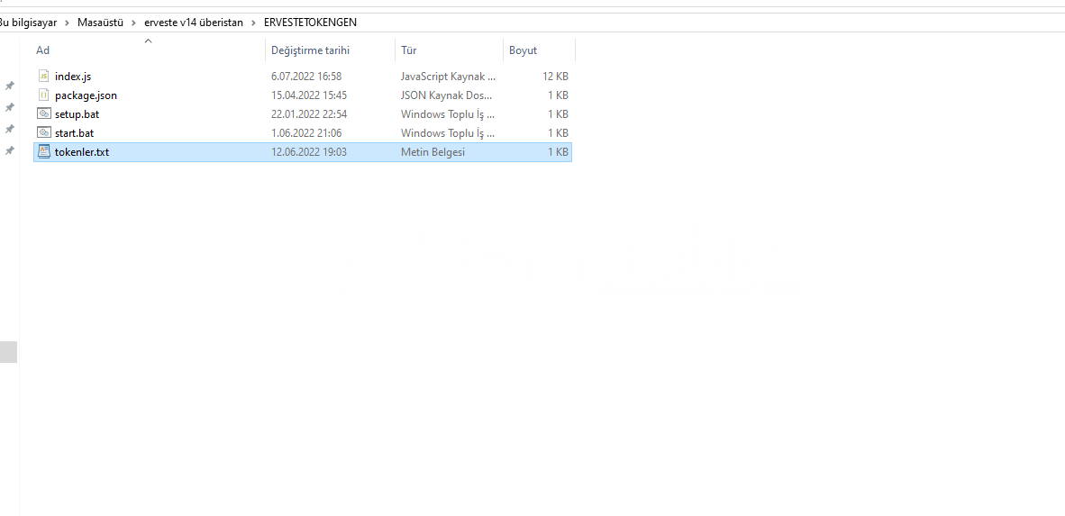
Task: Click the 12 KB size cell
Action: click(556, 76)
